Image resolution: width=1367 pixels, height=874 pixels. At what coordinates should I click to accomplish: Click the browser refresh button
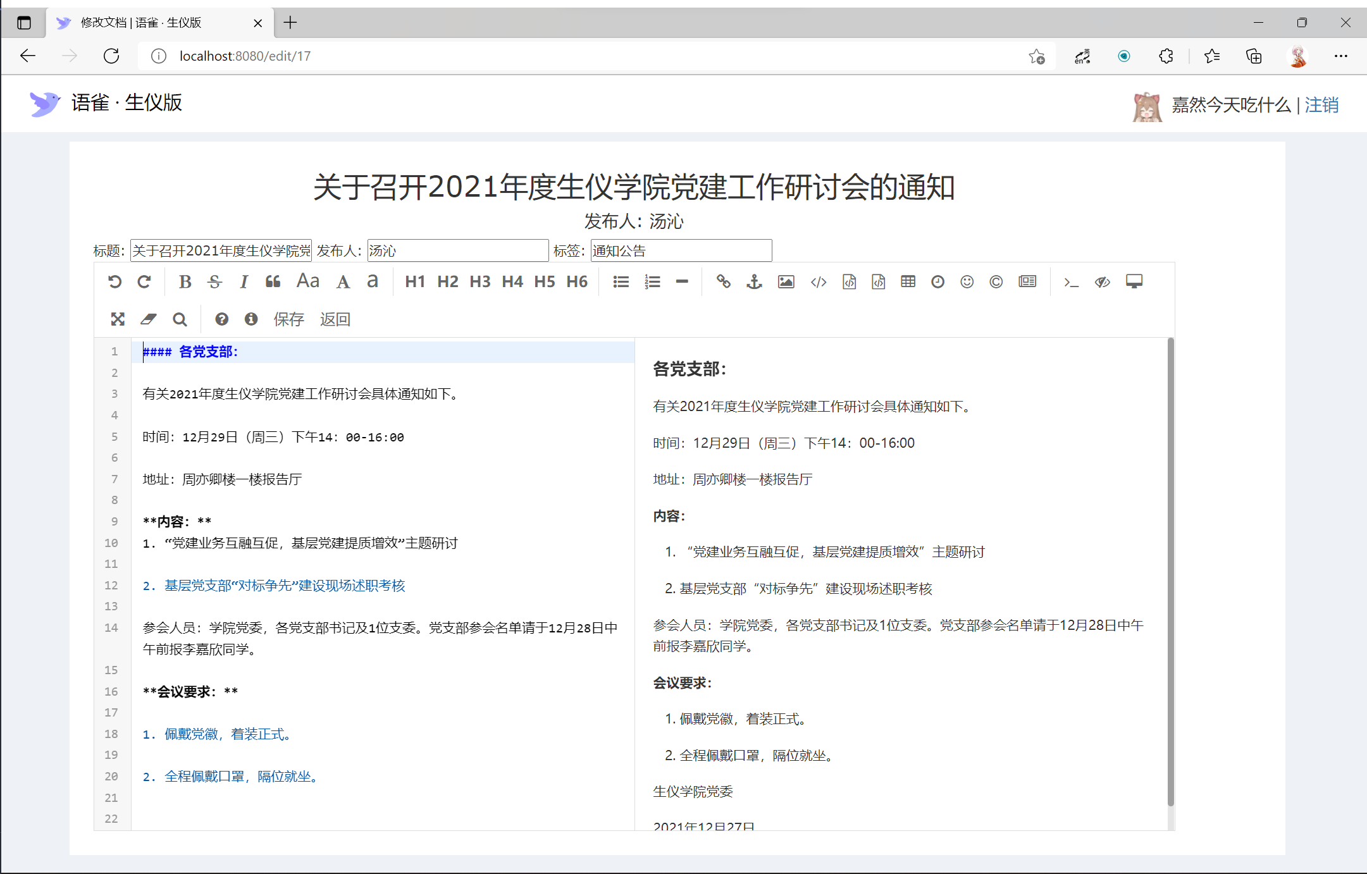[111, 56]
